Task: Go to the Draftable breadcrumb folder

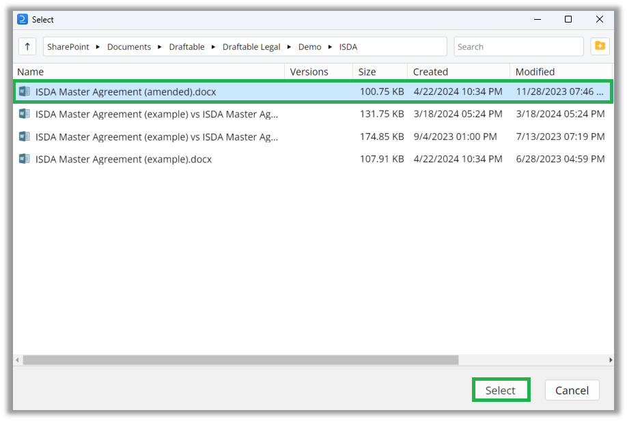Action: (x=186, y=46)
